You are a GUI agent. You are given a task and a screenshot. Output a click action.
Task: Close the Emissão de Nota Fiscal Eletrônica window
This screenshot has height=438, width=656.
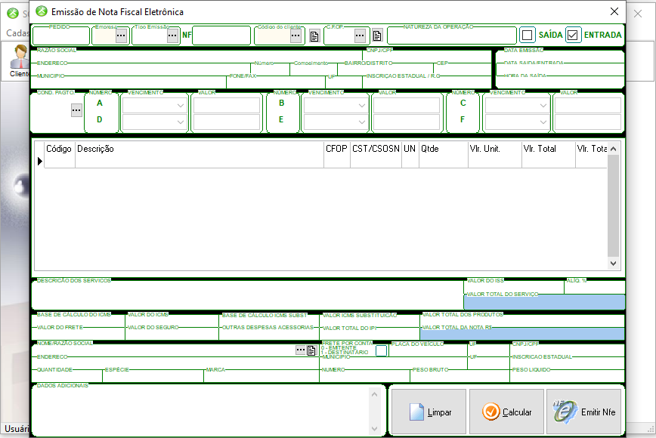click(614, 11)
